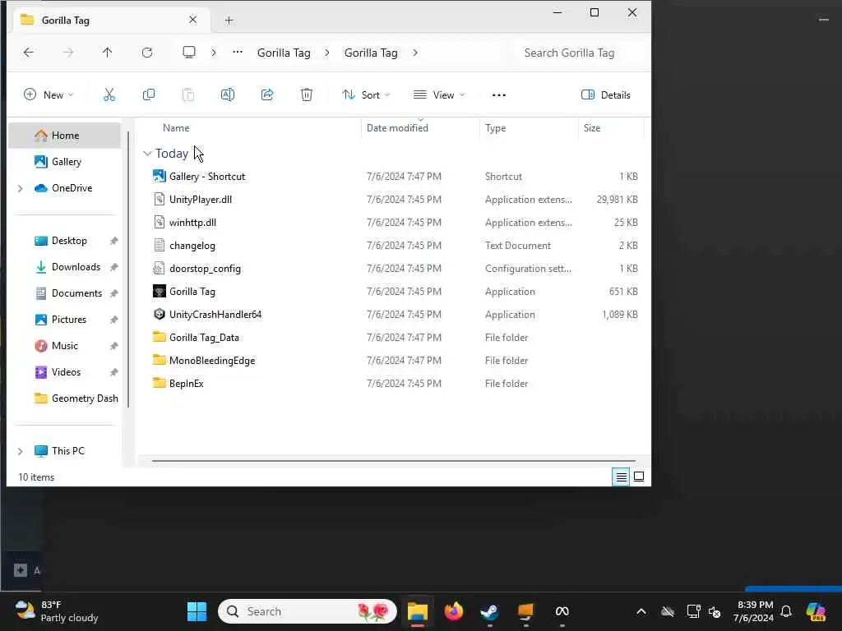Open Videos in navigation pane
This screenshot has height=631, width=842.
click(64, 372)
